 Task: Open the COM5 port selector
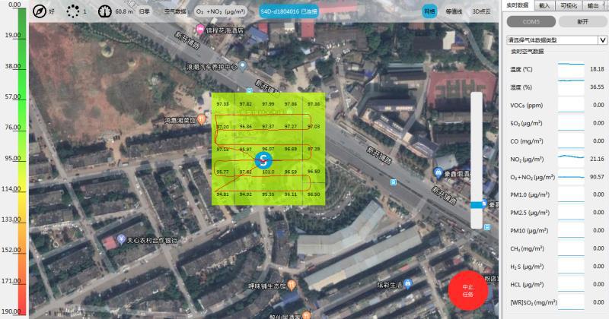[530, 21]
